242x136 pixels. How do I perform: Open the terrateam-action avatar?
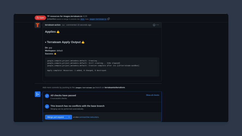coord(37,25)
